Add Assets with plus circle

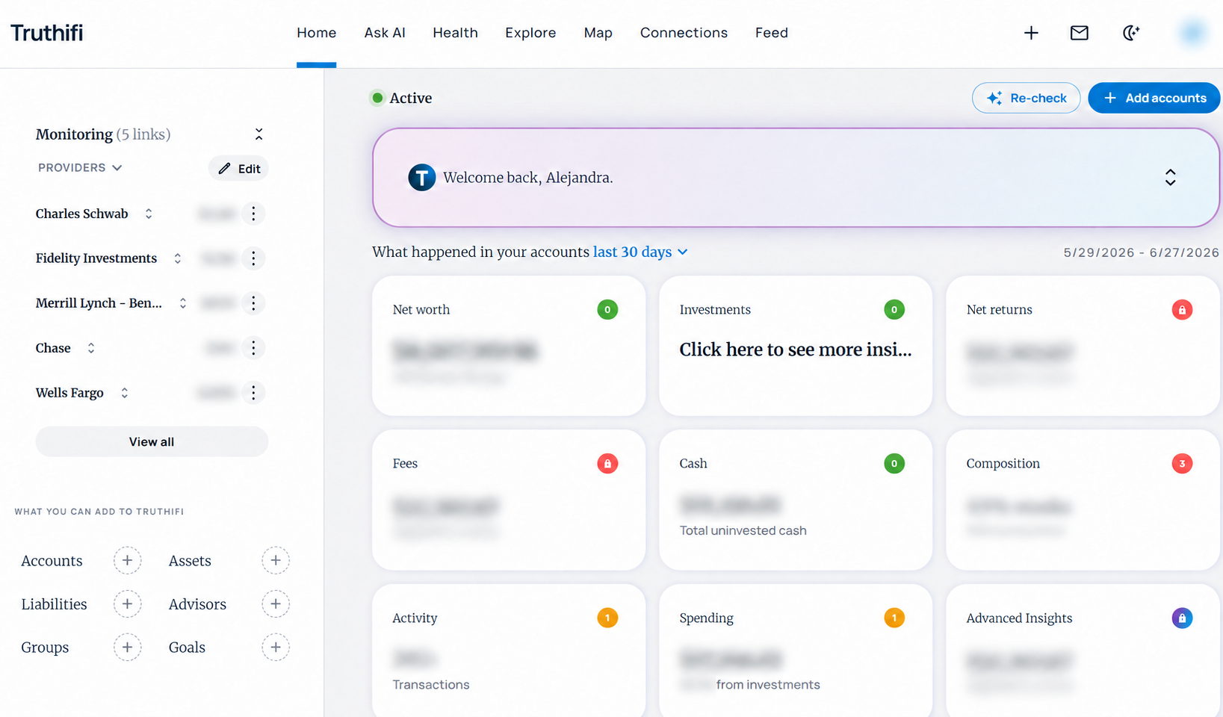coord(276,560)
